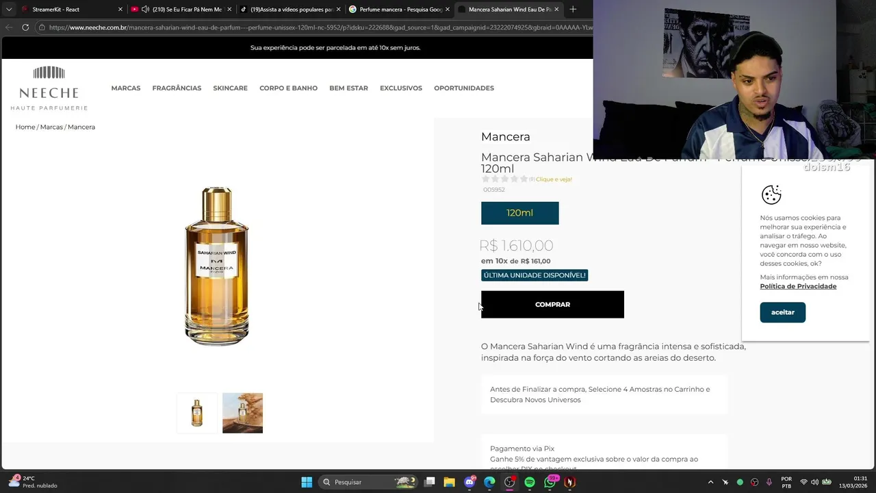876x493 pixels.
Task: Reload the current page
Action: click(25, 27)
